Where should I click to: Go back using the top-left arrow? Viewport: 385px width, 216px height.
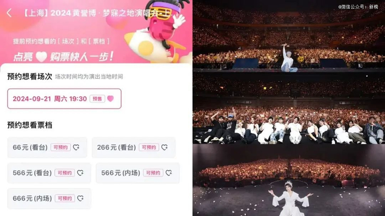9,13
